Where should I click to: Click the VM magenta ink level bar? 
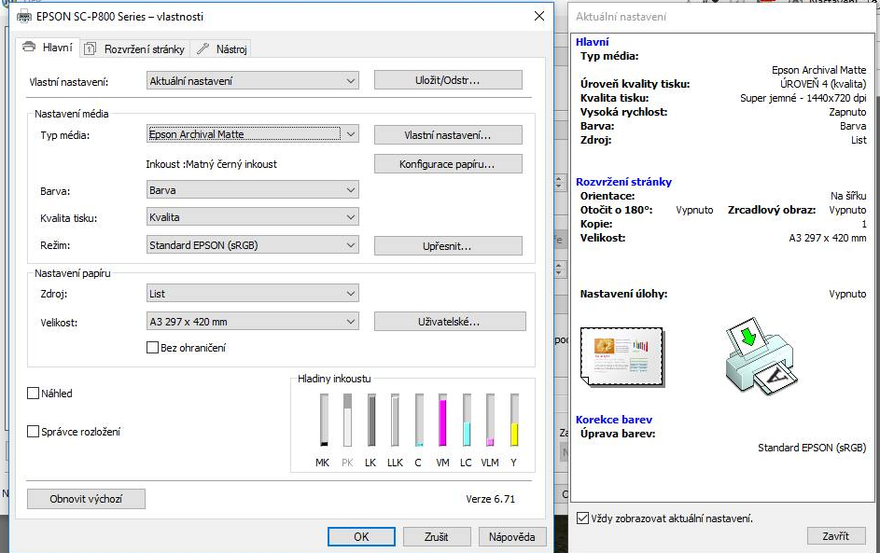[443, 420]
